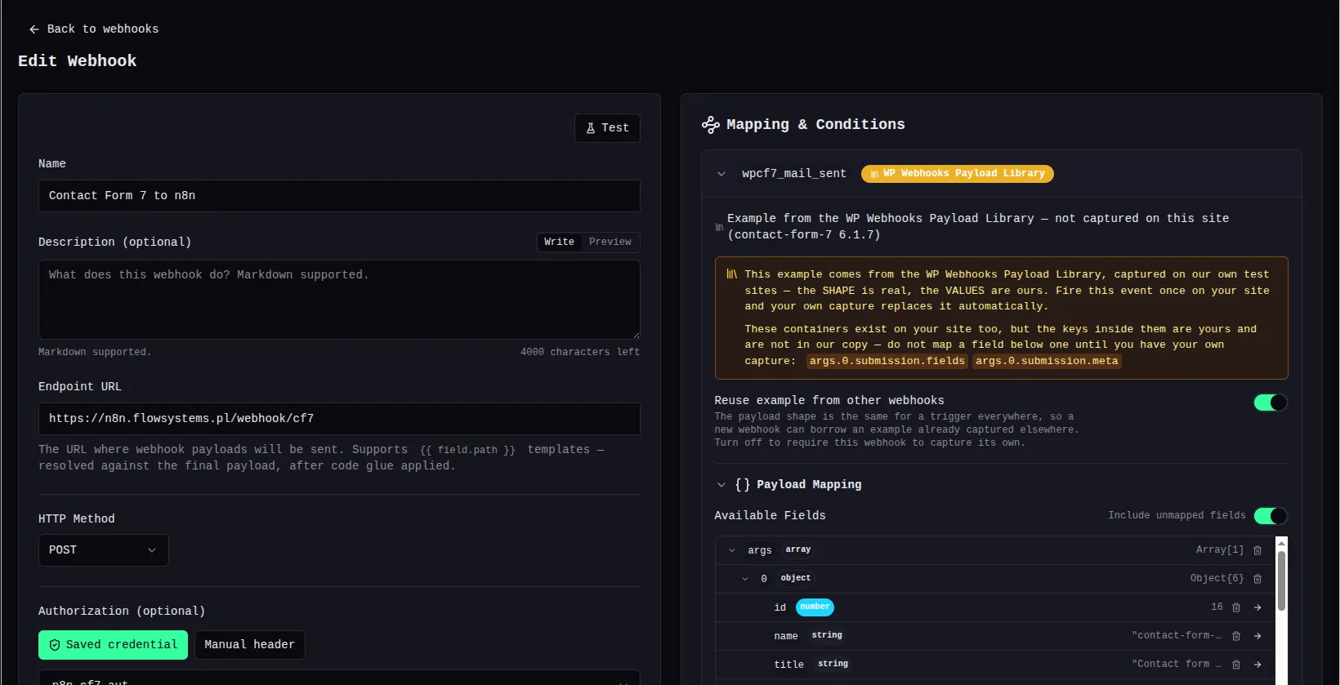The height and width of the screenshot is (685, 1340).
Task: Click the arrow icon on name row
Action: coord(1257,636)
